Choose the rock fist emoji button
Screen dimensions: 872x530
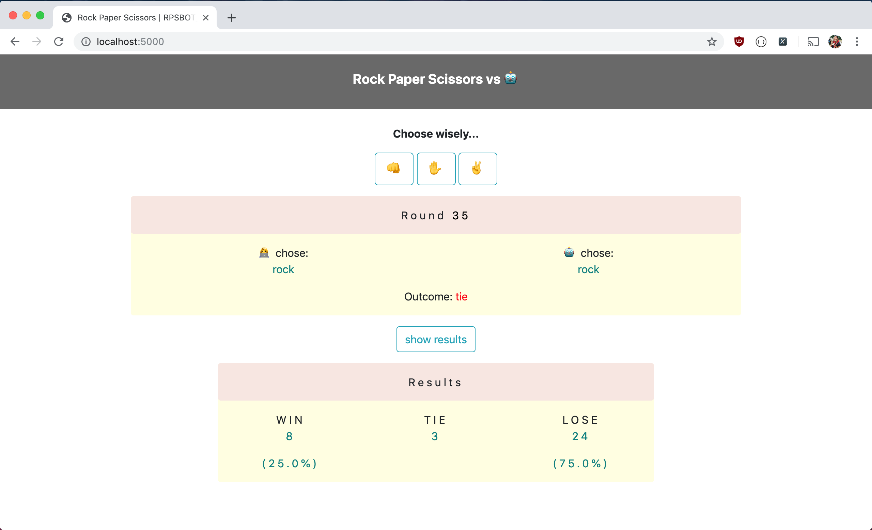(393, 169)
